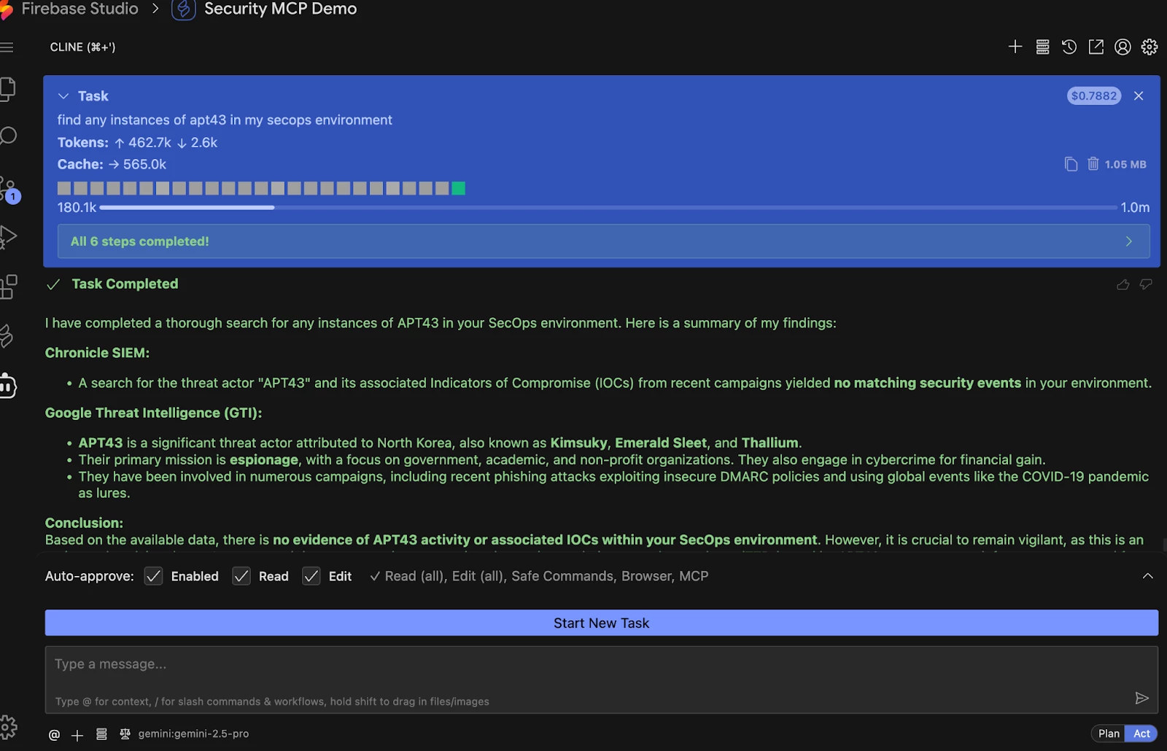Click the Conclusion: heading

[84, 523]
